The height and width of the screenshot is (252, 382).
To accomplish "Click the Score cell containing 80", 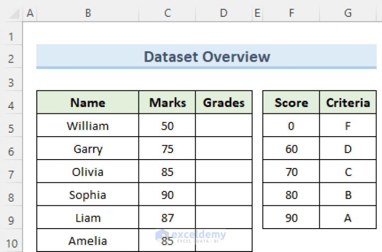I will 291,194.
